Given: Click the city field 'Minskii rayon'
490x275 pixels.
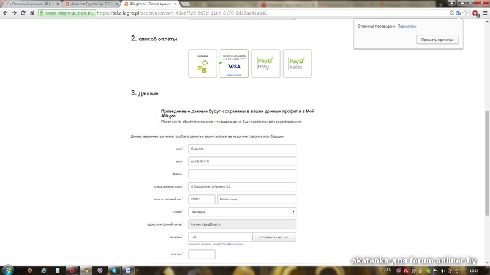Looking at the screenshot, I should click(257, 199).
